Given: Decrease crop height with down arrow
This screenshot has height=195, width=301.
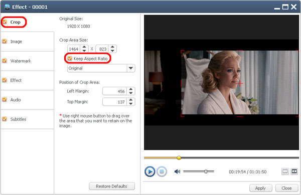Looking at the screenshot, I should 112,50.
